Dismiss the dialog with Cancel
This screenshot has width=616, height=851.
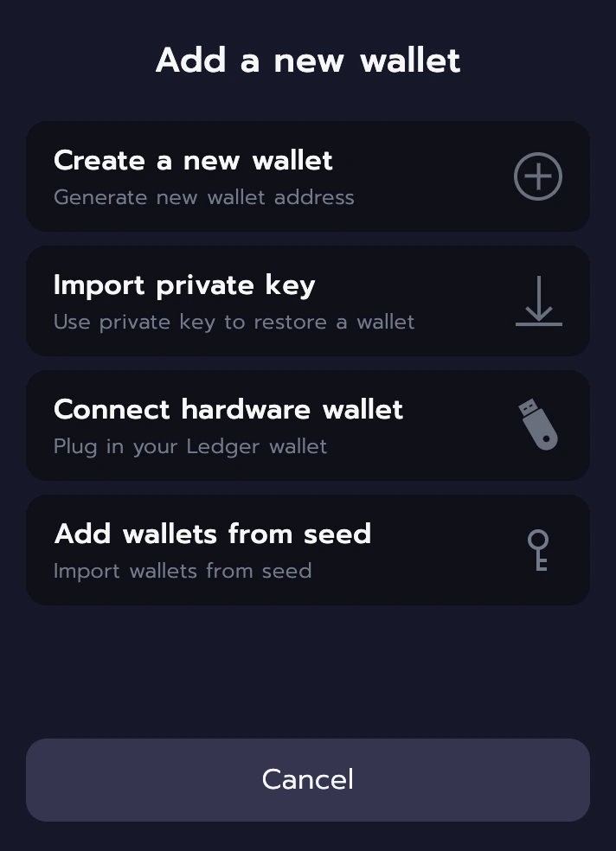tap(308, 779)
